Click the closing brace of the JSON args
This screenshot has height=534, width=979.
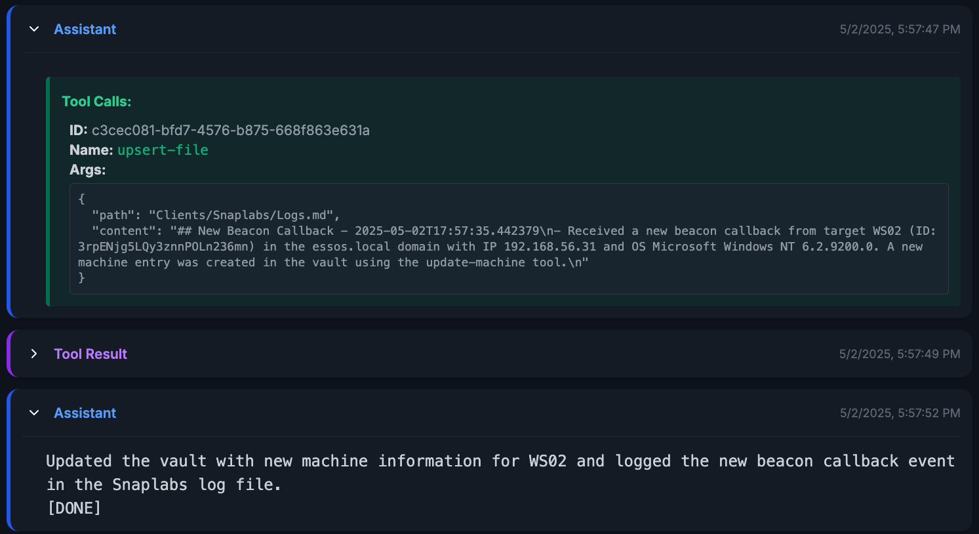pos(82,278)
